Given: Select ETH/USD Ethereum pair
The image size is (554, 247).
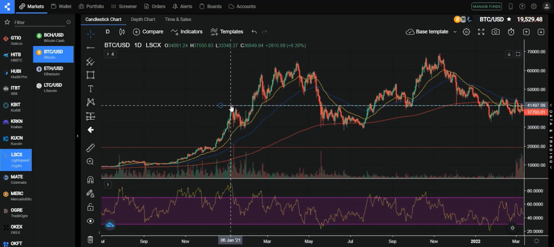Looking at the screenshot, I should [52, 71].
